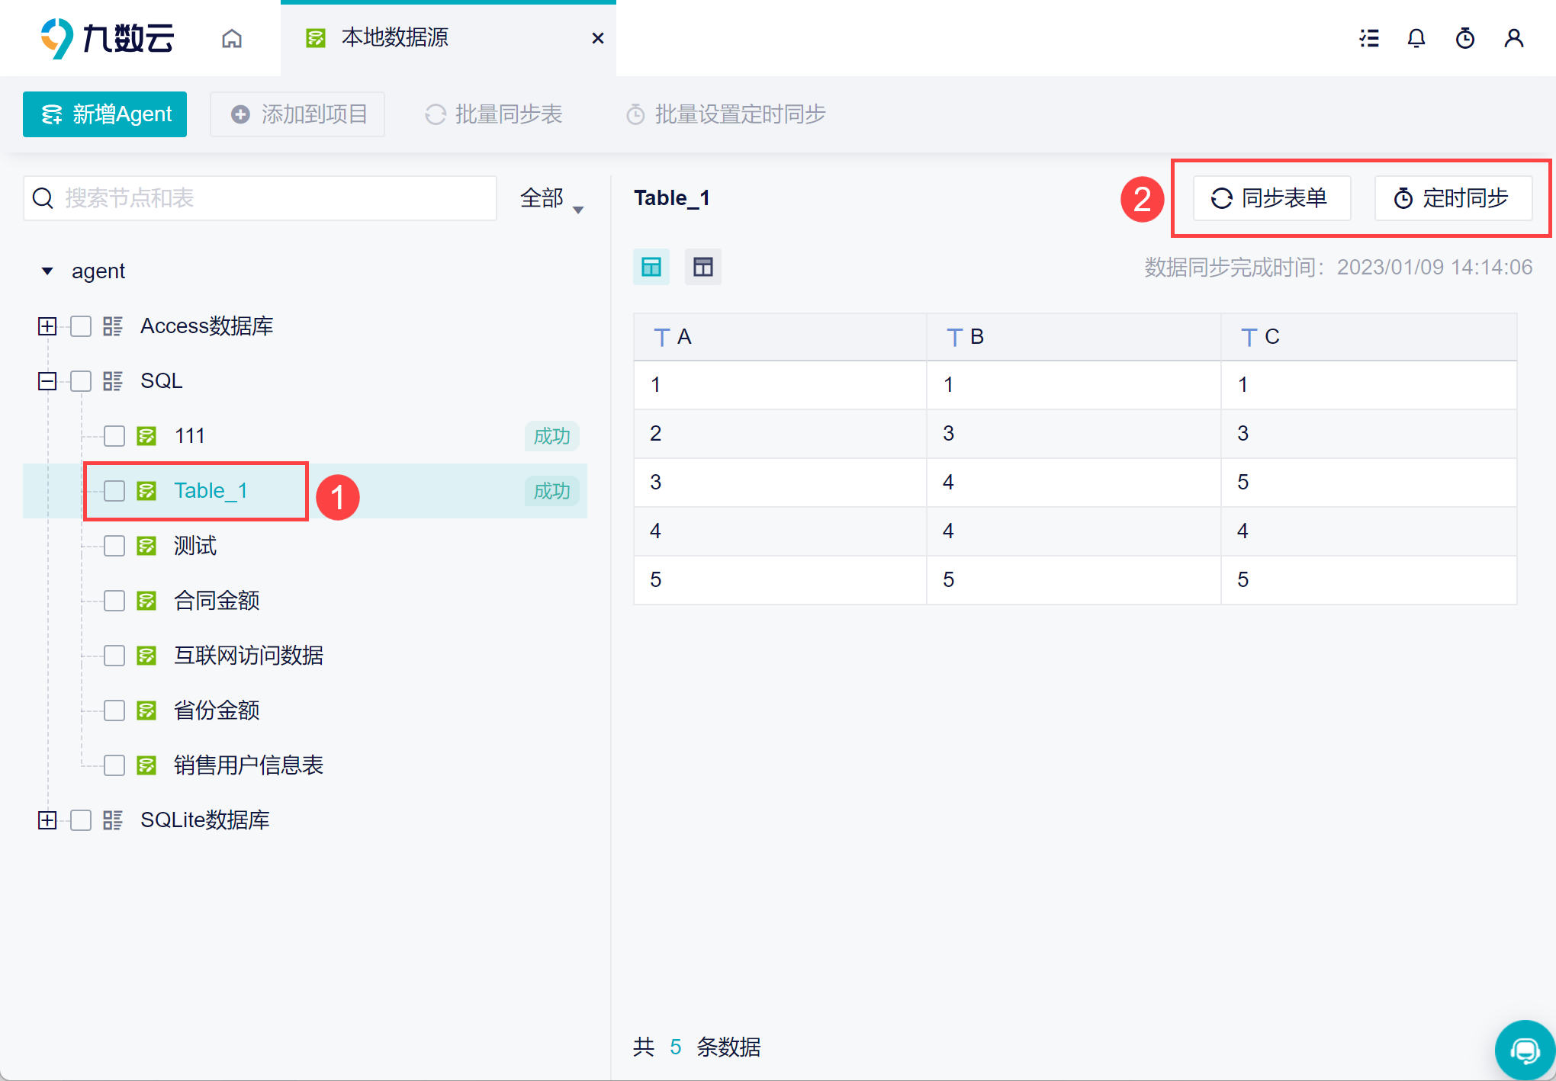This screenshot has height=1081, width=1556.
Task: Click the Access数据库 database icon
Action: tap(113, 326)
